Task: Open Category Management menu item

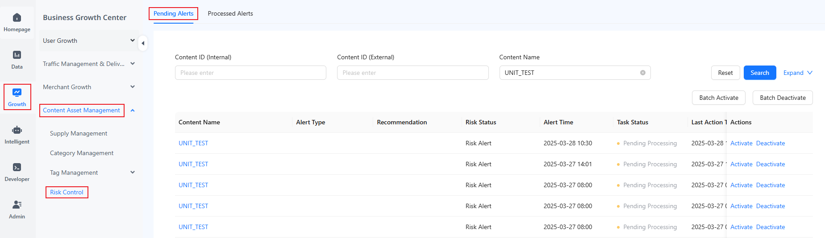Action: point(82,153)
